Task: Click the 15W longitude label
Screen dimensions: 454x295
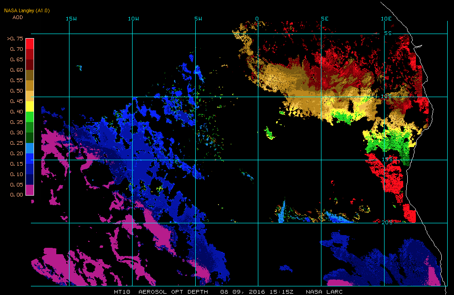Action: pyautogui.click(x=71, y=19)
